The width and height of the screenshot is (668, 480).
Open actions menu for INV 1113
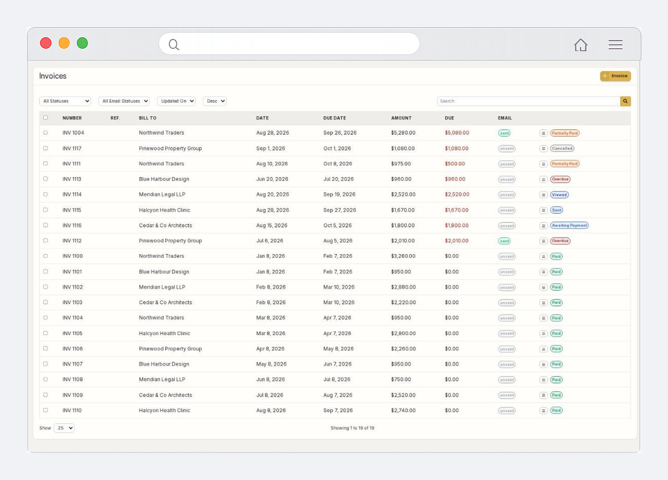click(x=543, y=179)
